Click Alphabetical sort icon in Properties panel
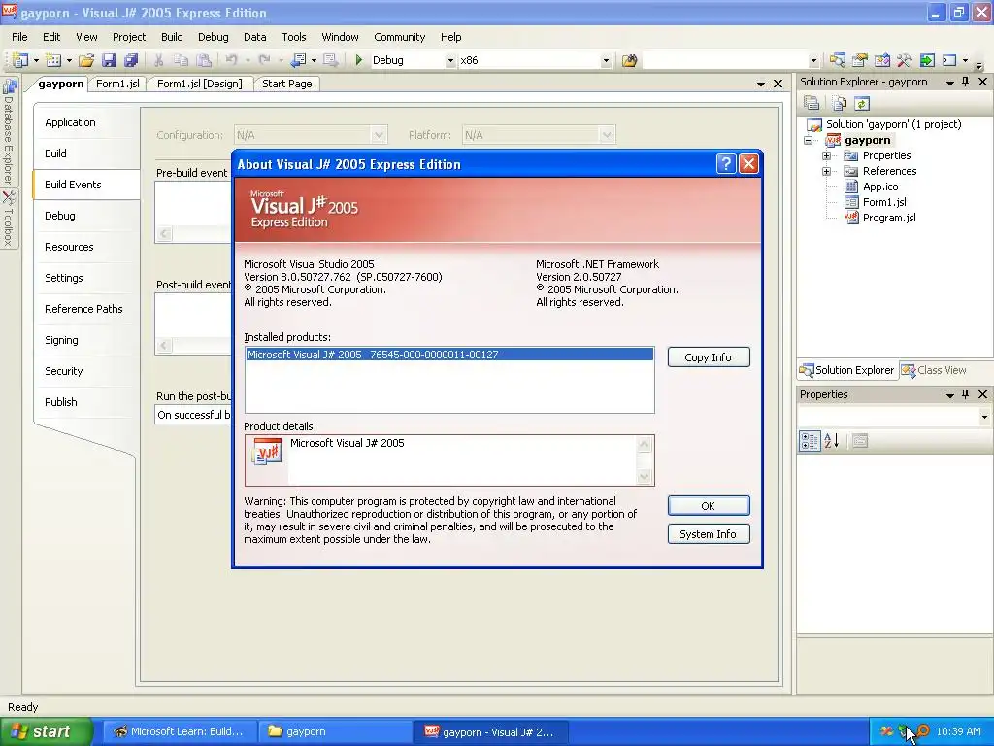The image size is (994, 746). pyautogui.click(x=832, y=441)
